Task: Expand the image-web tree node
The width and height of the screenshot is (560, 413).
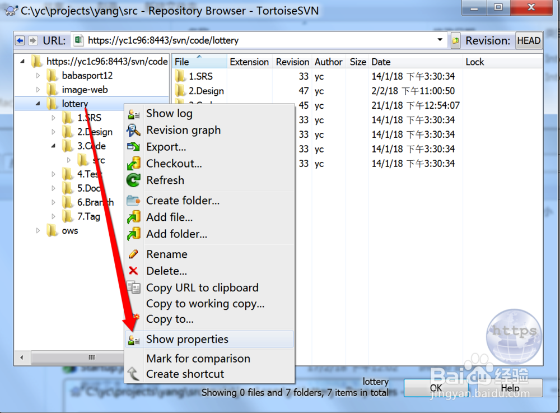Action: click(x=38, y=90)
